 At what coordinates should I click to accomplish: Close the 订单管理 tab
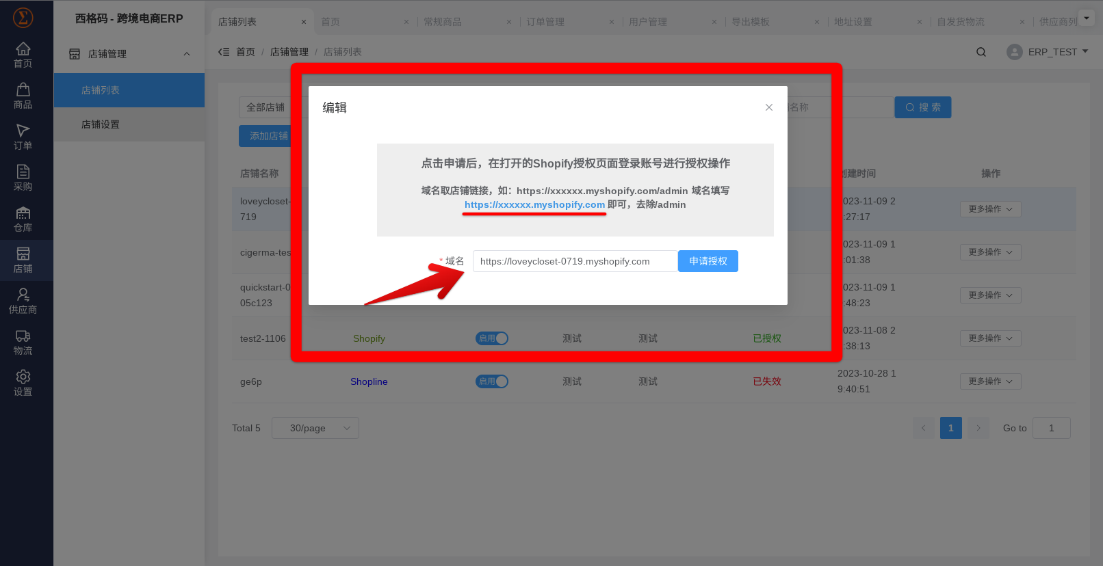(612, 22)
